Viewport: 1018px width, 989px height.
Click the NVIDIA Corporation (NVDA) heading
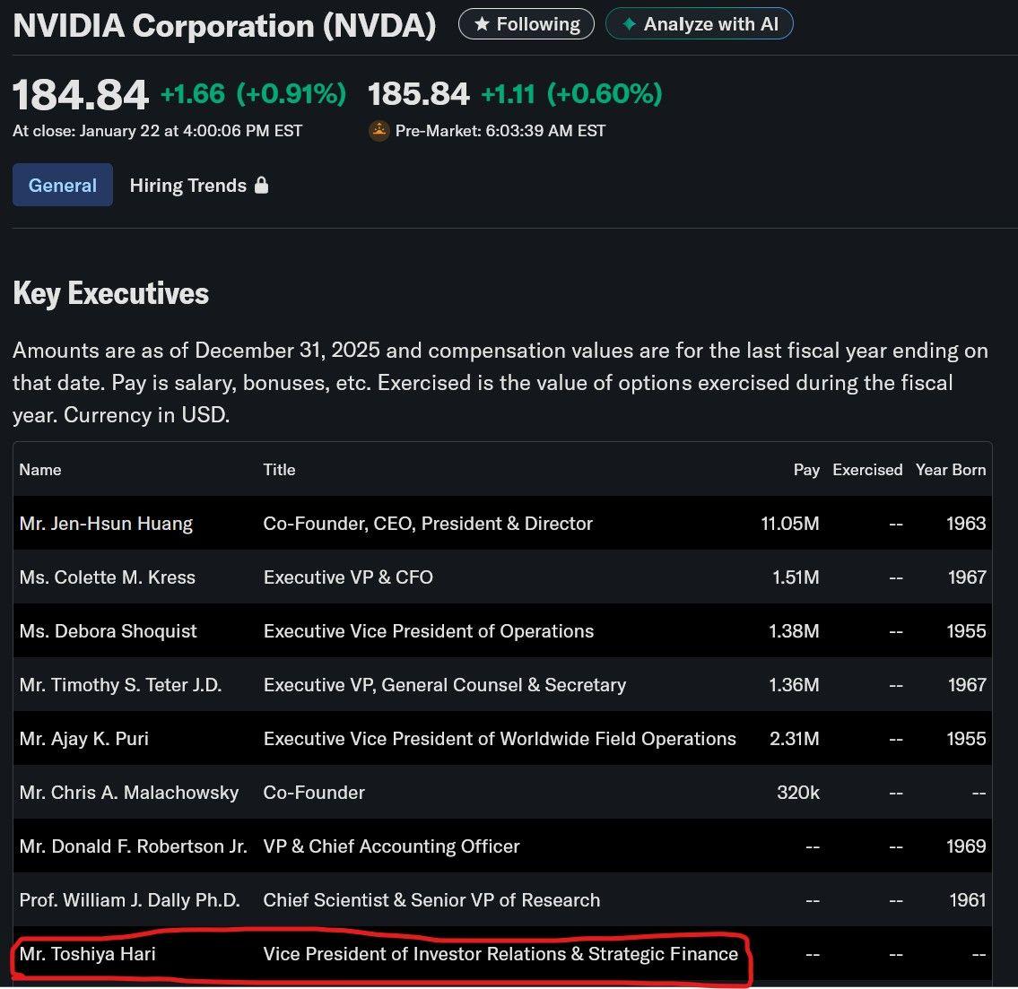(224, 26)
